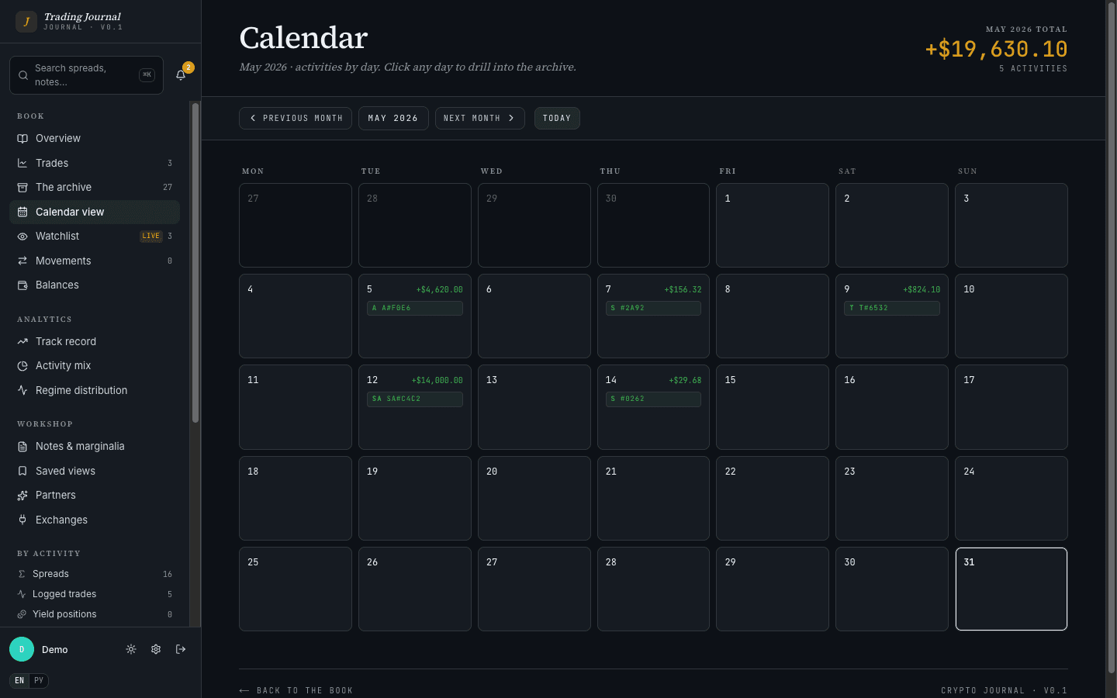Image resolution: width=1117 pixels, height=698 pixels.
Task: Open activity SA#C4C2 on May 12
Action: (x=415, y=399)
